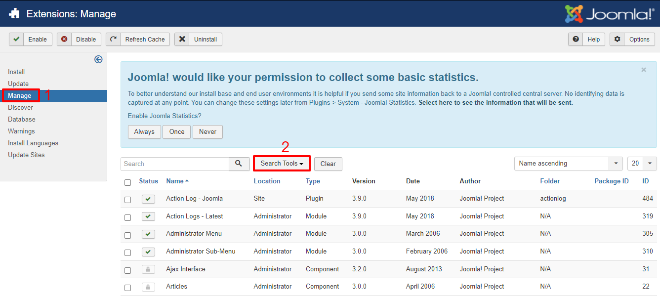
Task: Collapse sidebar with the blue arrow icon
Action: point(98,59)
